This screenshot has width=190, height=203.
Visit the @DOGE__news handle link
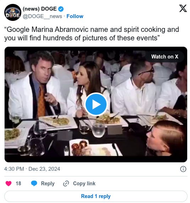click(x=42, y=16)
